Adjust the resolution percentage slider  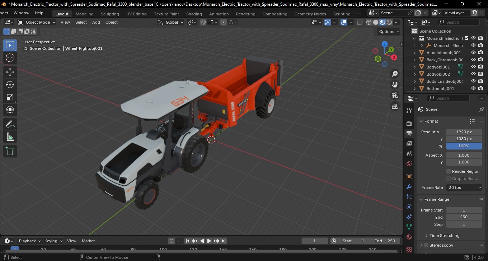464,146
